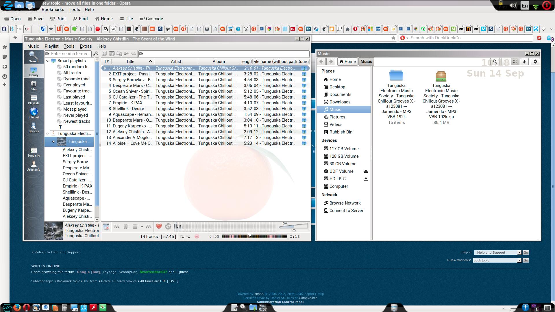Go back in file manager
The height and width of the screenshot is (312, 555).
(321, 62)
